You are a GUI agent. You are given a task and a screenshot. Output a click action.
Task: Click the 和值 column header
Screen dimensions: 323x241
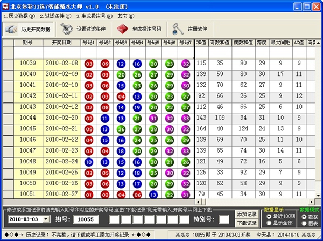(x=201, y=43)
